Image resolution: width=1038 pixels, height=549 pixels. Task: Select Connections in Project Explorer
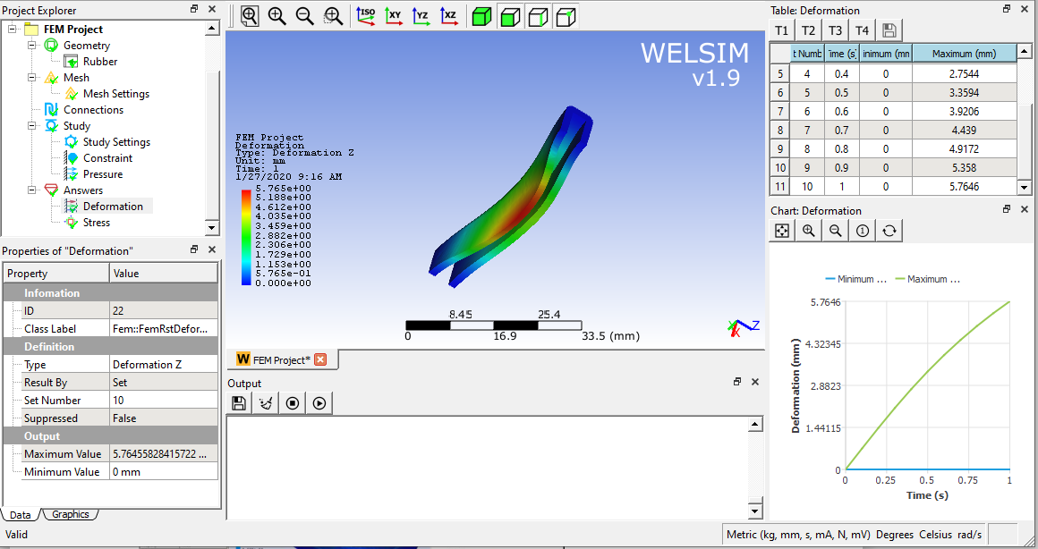93,110
